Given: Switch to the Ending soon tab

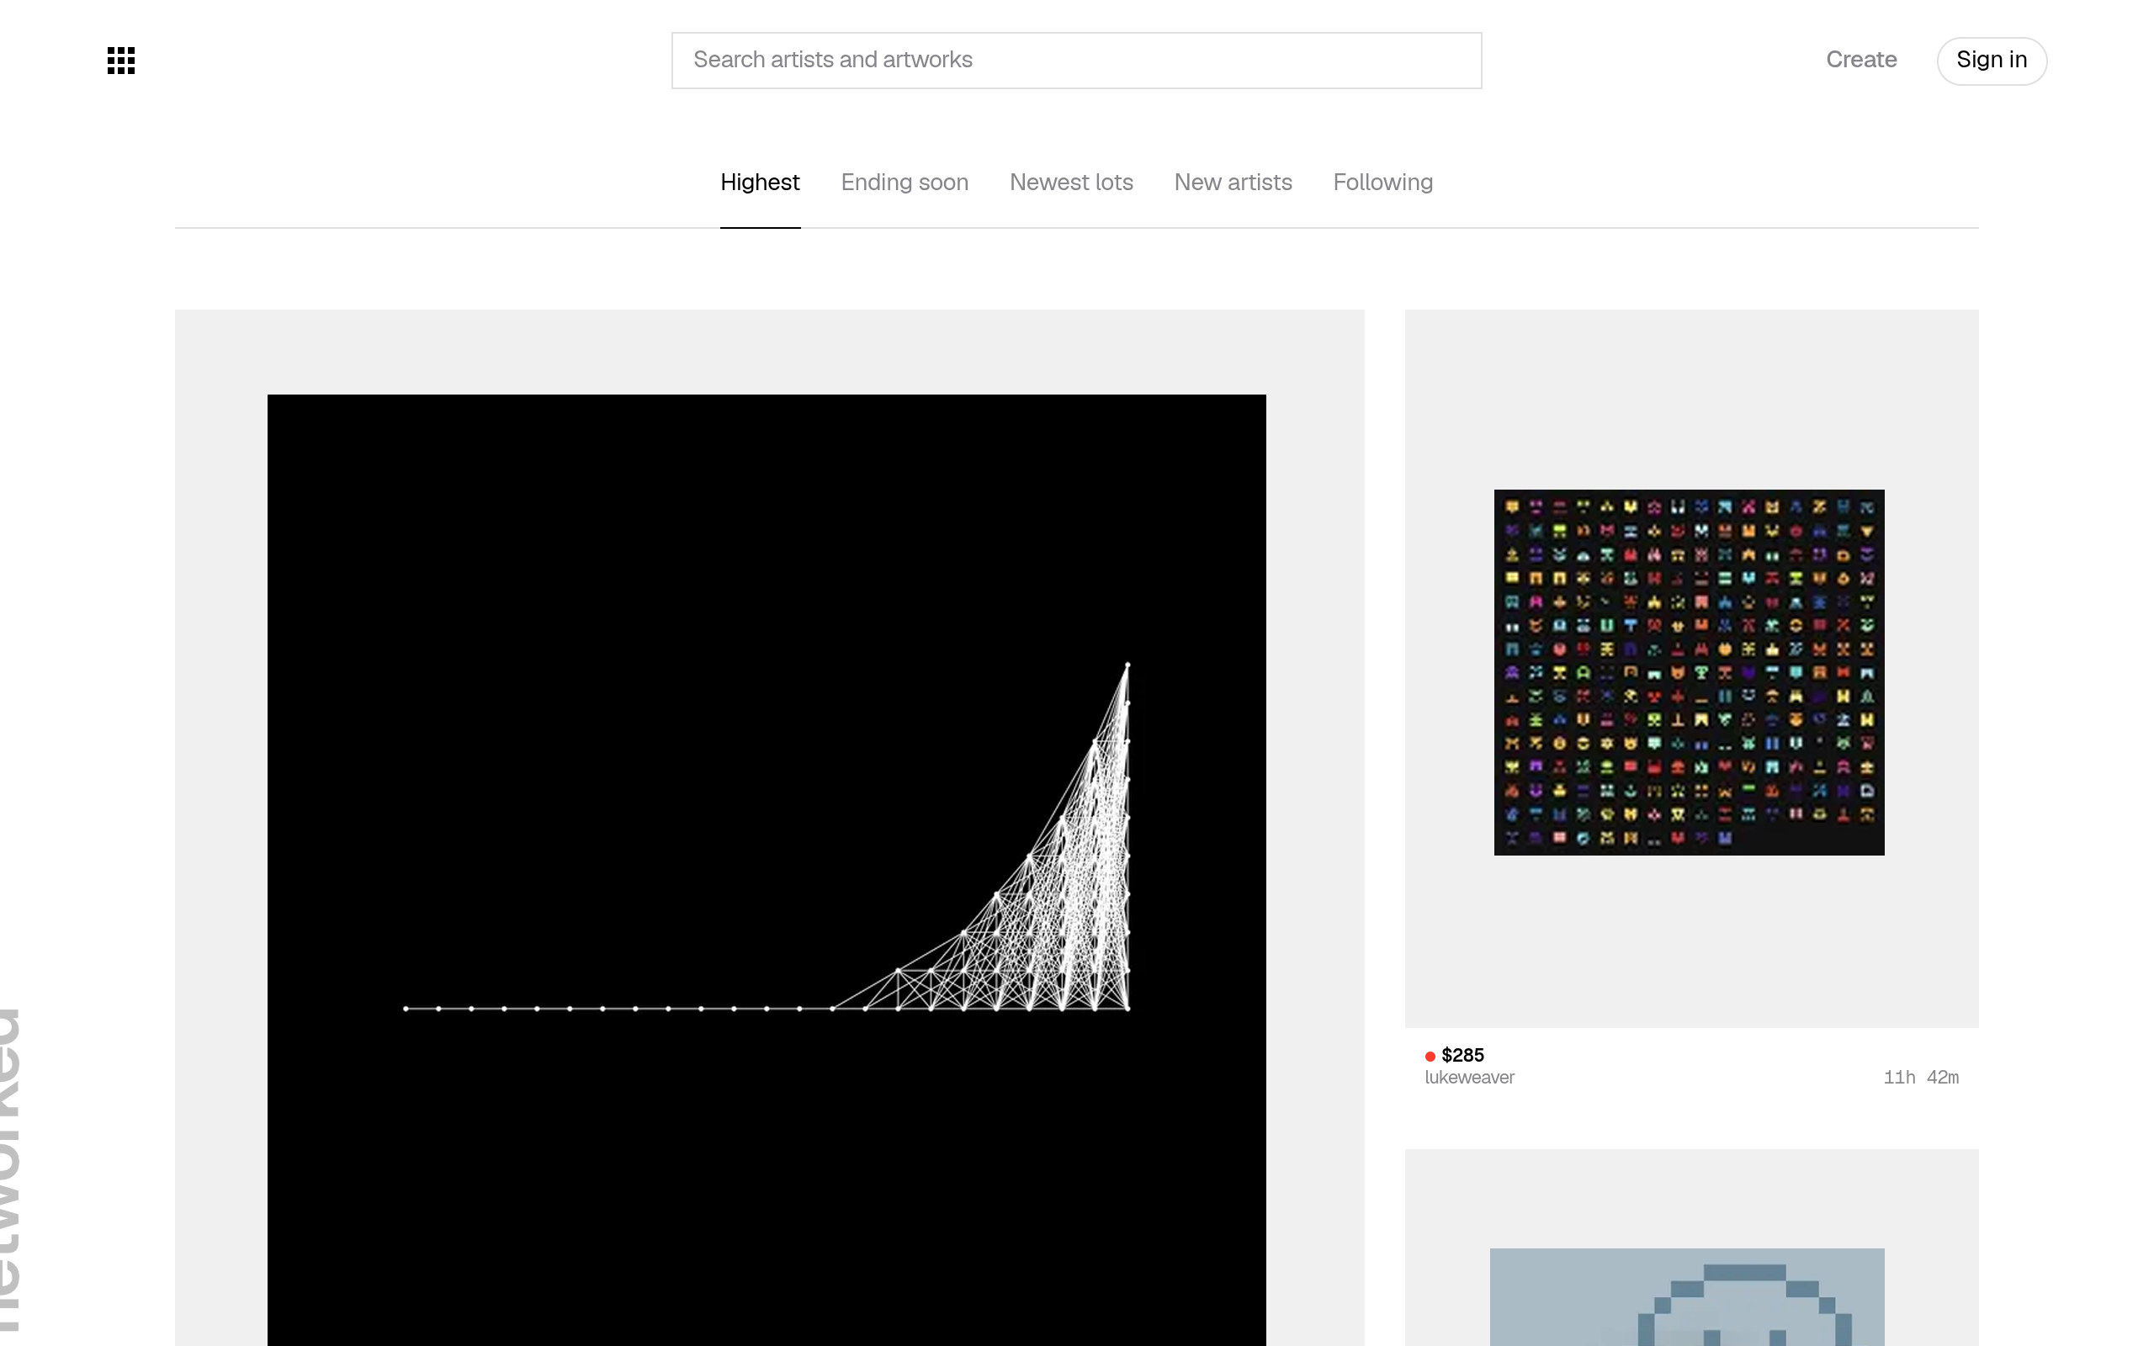Looking at the screenshot, I should (905, 183).
